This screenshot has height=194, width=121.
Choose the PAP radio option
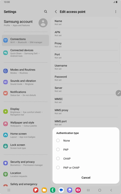[x=58, y=149]
